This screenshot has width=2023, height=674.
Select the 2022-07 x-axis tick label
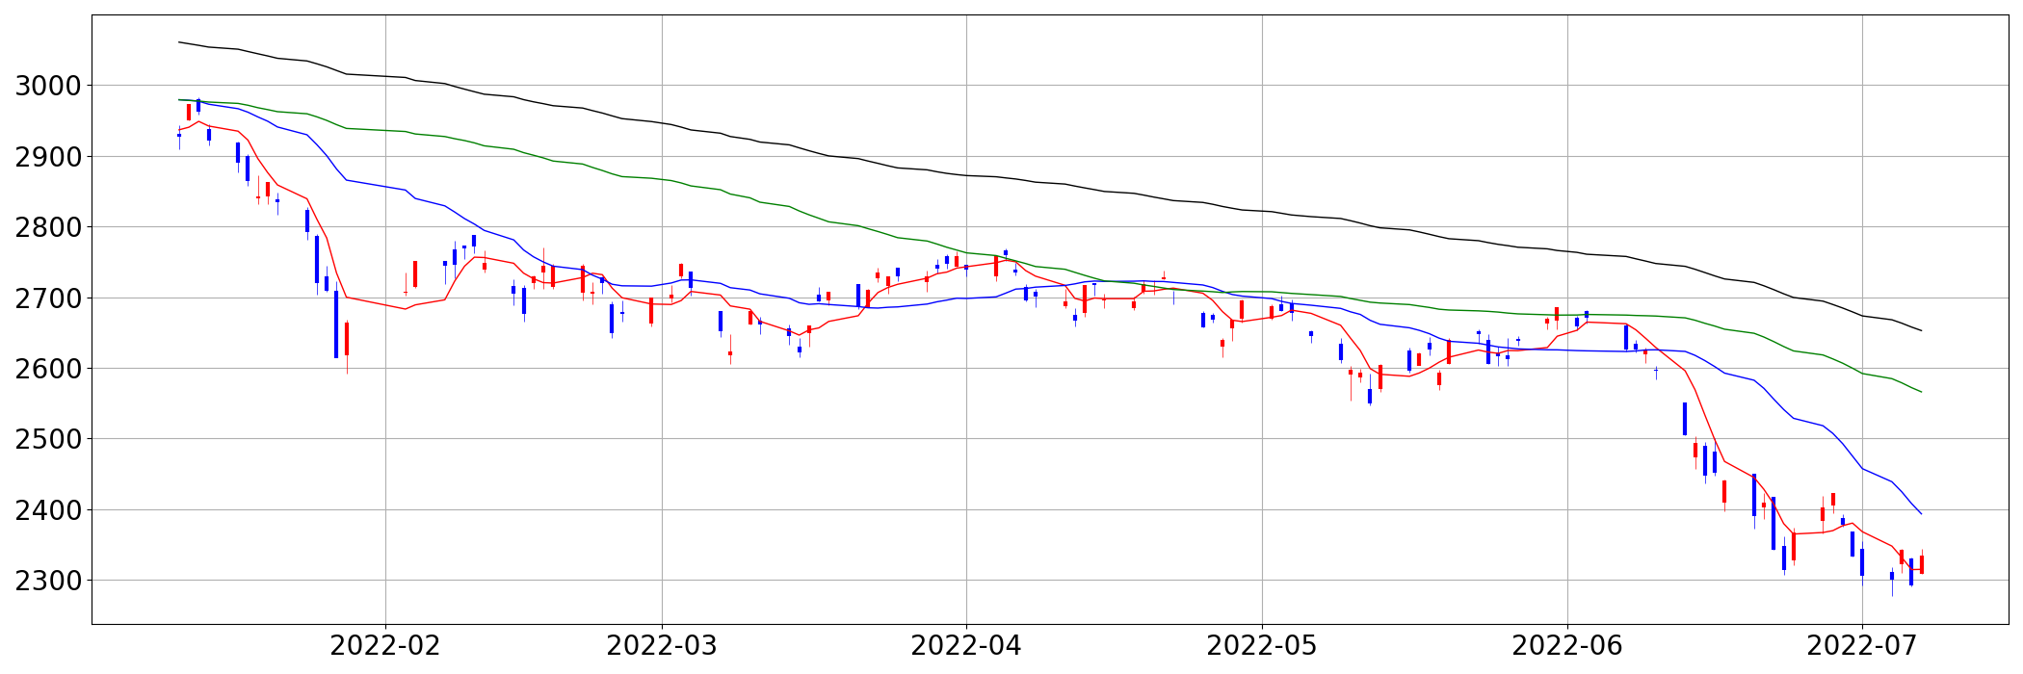[1862, 646]
